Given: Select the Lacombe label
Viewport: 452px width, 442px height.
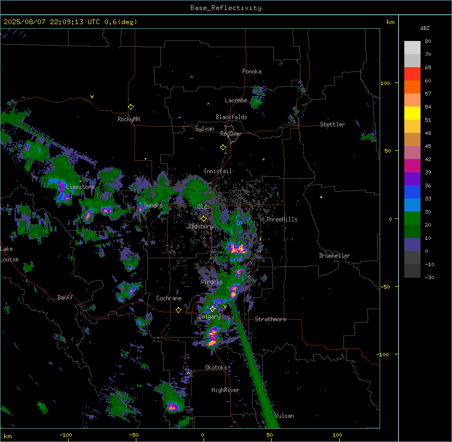Looking at the screenshot, I should click(x=236, y=100).
